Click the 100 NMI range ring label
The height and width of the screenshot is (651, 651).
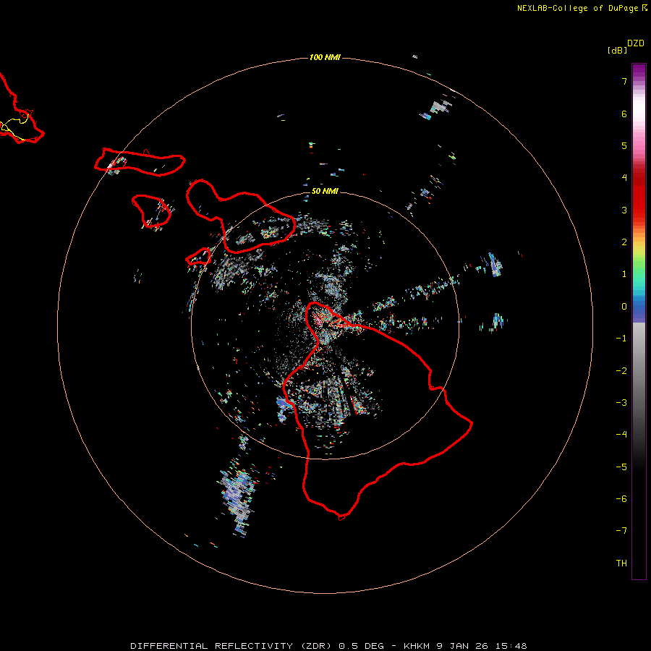325,57
